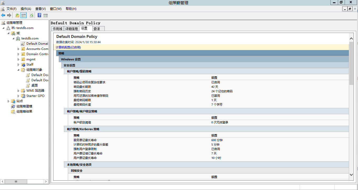Click the 24 个记住的密码 setting value
358x190 pixels.
tap(222, 91)
